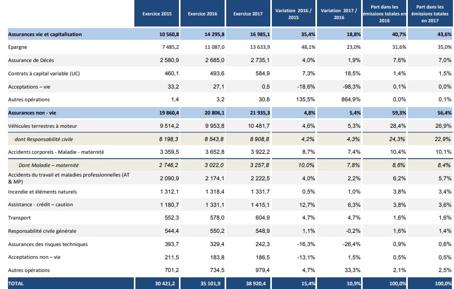The height and width of the screenshot is (289, 454).
Task: Click the 2017 share of total emissions header
Action: [431, 14]
